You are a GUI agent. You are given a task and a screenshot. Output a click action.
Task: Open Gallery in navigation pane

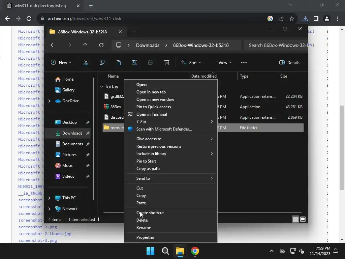point(68,90)
